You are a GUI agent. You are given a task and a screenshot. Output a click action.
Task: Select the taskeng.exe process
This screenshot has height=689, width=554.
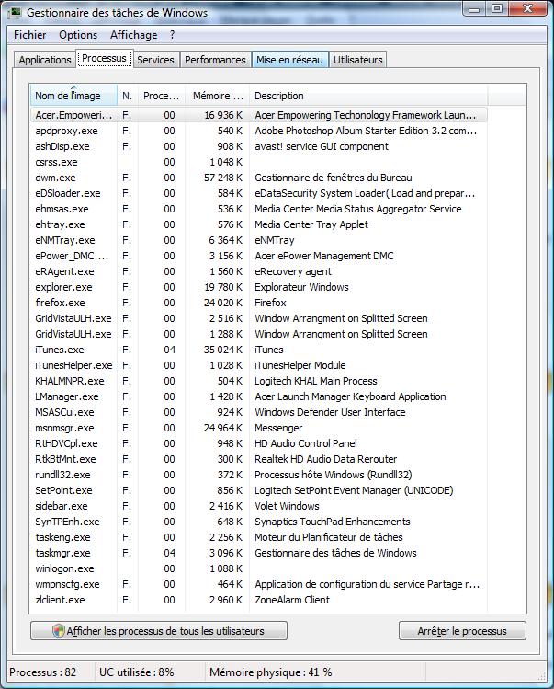(259, 537)
